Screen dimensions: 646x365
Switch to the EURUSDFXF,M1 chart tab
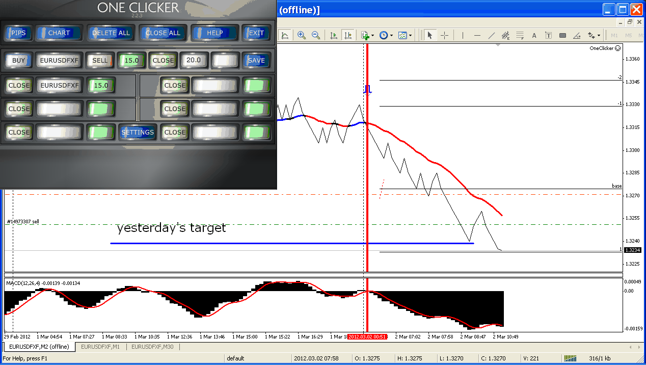click(x=100, y=347)
